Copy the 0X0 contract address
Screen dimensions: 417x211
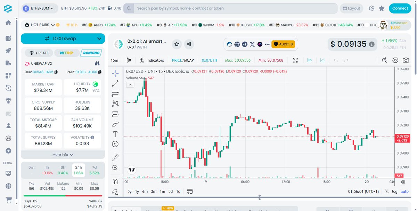coord(56,72)
